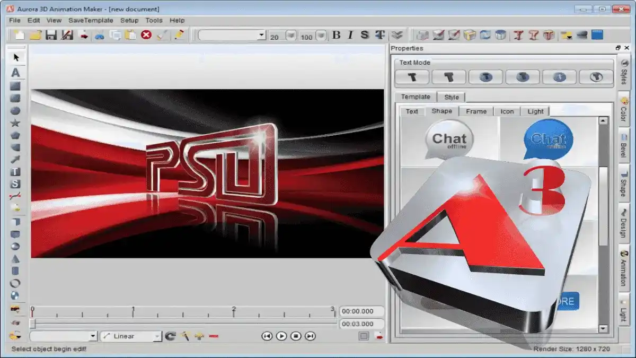Image resolution: width=636 pixels, height=358 pixels.
Task: Select the arrow selection tool
Action: tap(16, 57)
